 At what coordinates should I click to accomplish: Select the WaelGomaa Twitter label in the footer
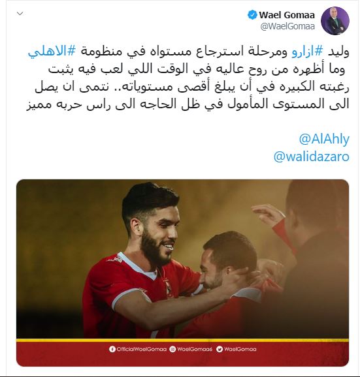pos(240,349)
